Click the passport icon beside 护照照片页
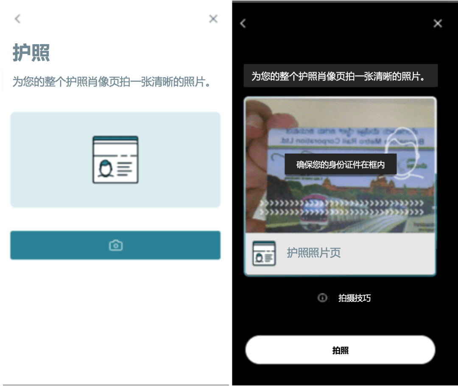 [264, 253]
